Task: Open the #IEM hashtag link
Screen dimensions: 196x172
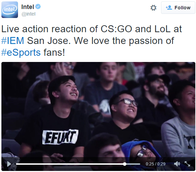Action: point(12,41)
